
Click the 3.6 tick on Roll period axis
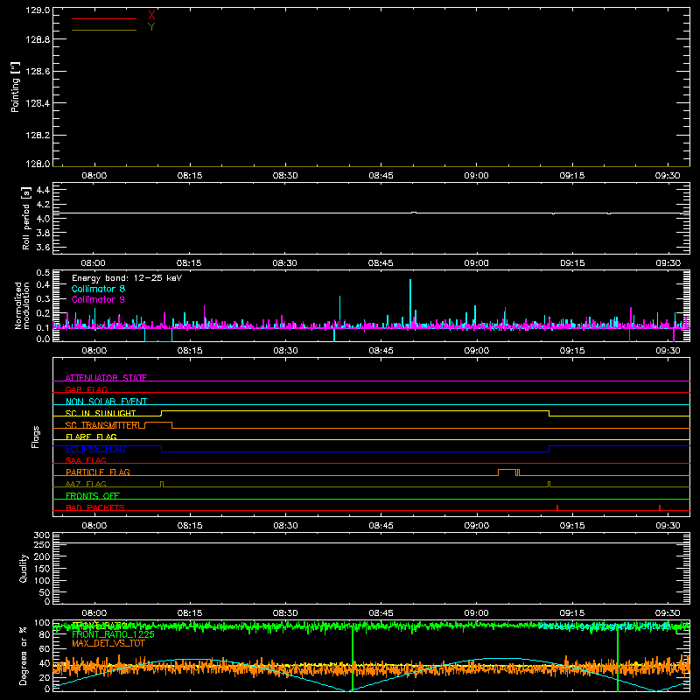(x=43, y=247)
